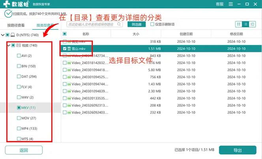
Task: Check the BIN (150) checkbox
Action: click(19, 66)
